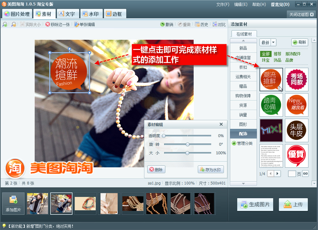This screenshot has width=318, height=230.
Task: Click the page number input box
Action: coord(292,174)
